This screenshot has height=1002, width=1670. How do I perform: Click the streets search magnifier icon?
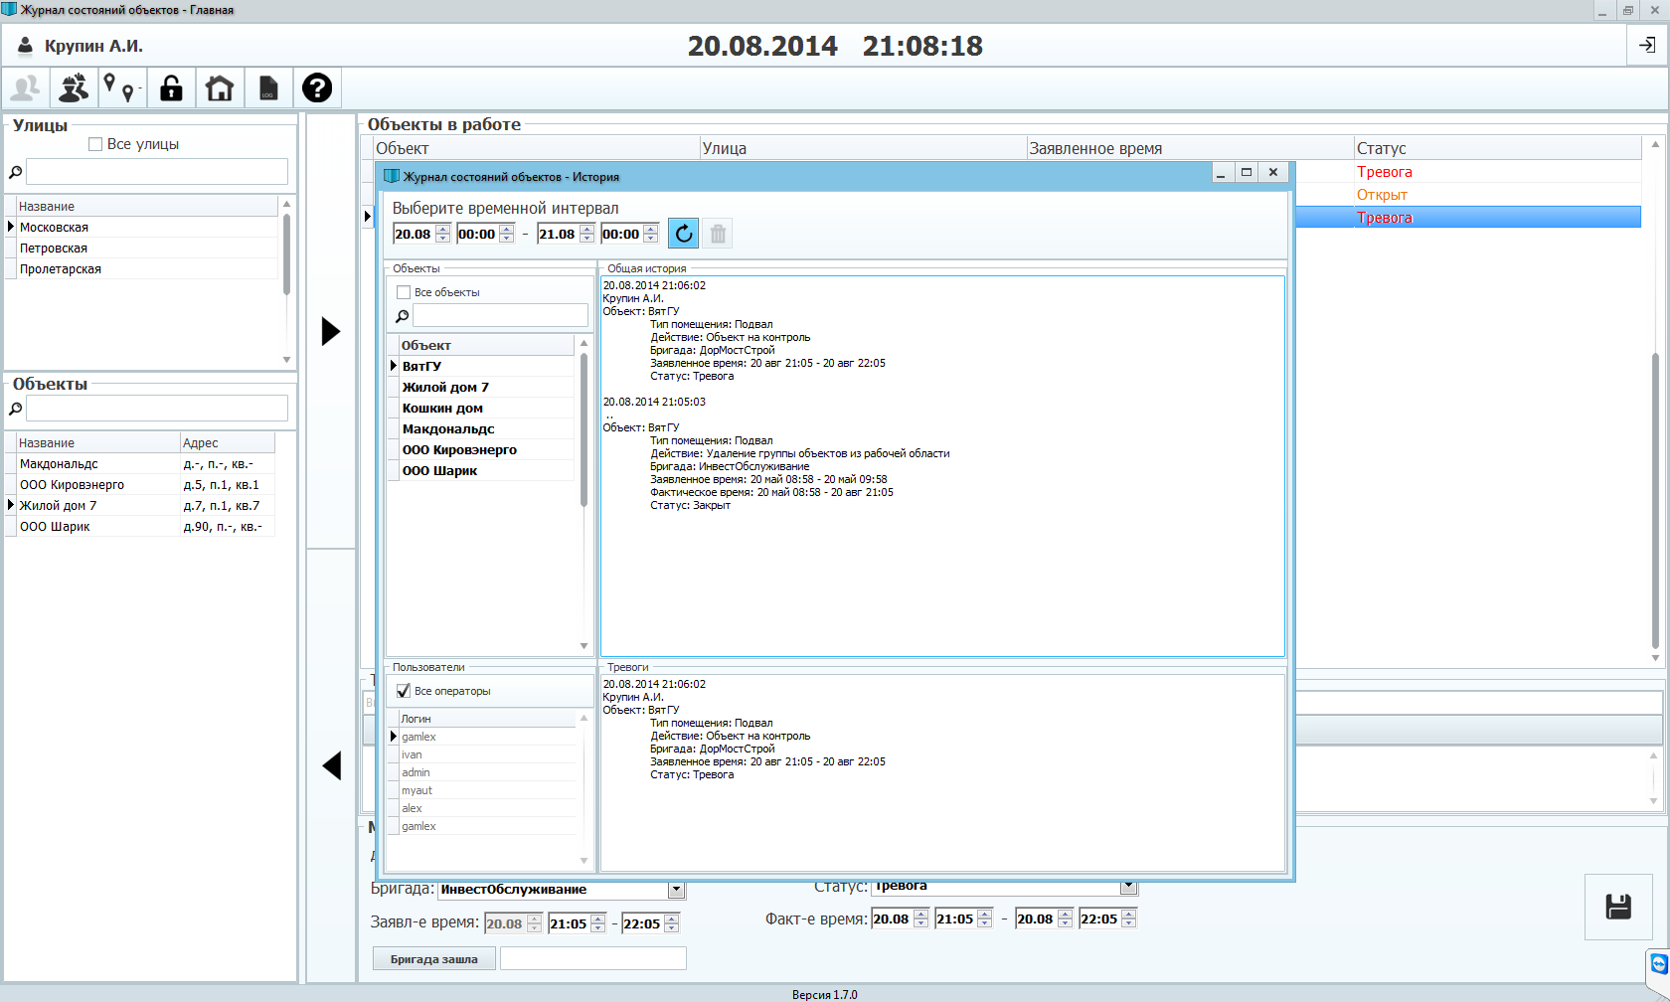coord(16,172)
